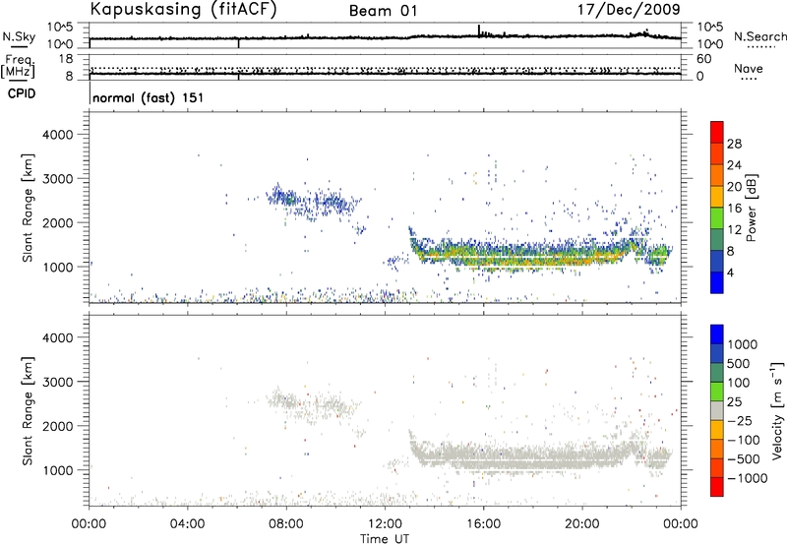Click the 'Time UT' axis label

[x=385, y=539]
